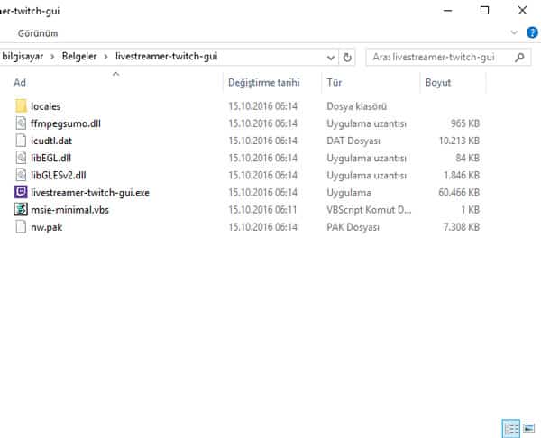This screenshot has width=541, height=438.
Task: Sort by the Boyut column header
Action: (438, 82)
